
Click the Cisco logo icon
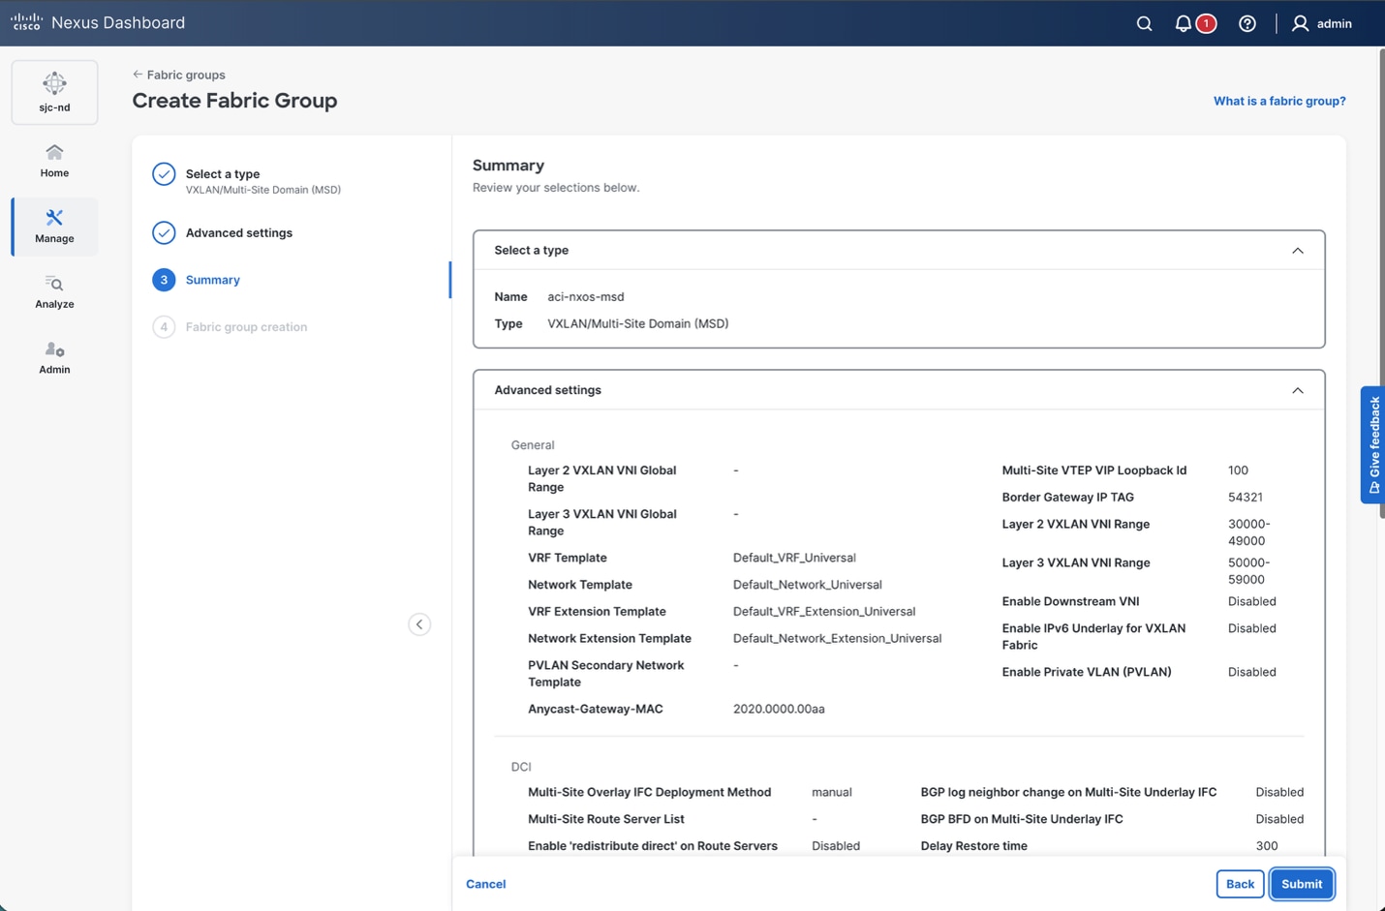click(26, 22)
